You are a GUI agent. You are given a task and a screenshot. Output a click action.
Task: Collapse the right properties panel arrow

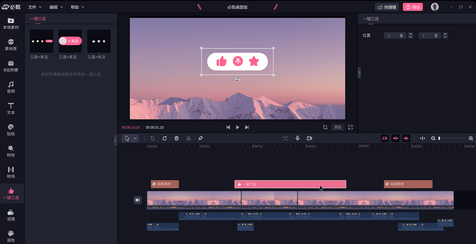click(x=359, y=73)
